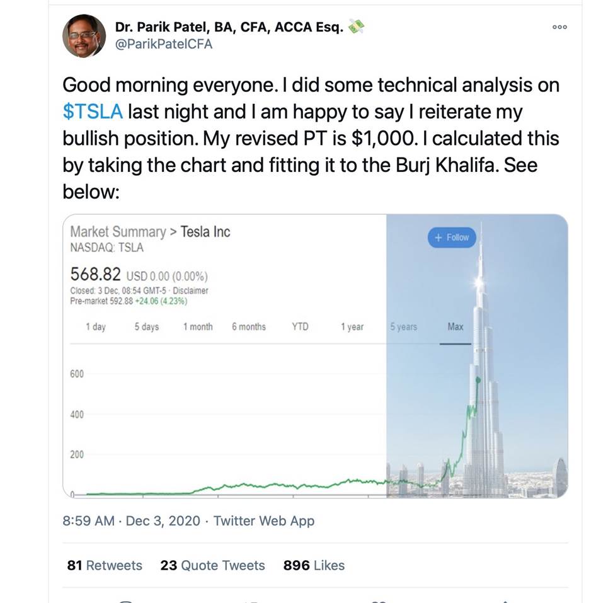Click the tweet timestamp 8:59 AM
Image resolution: width=596 pixels, height=603 pixels.
pyautogui.click(x=89, y=520)
